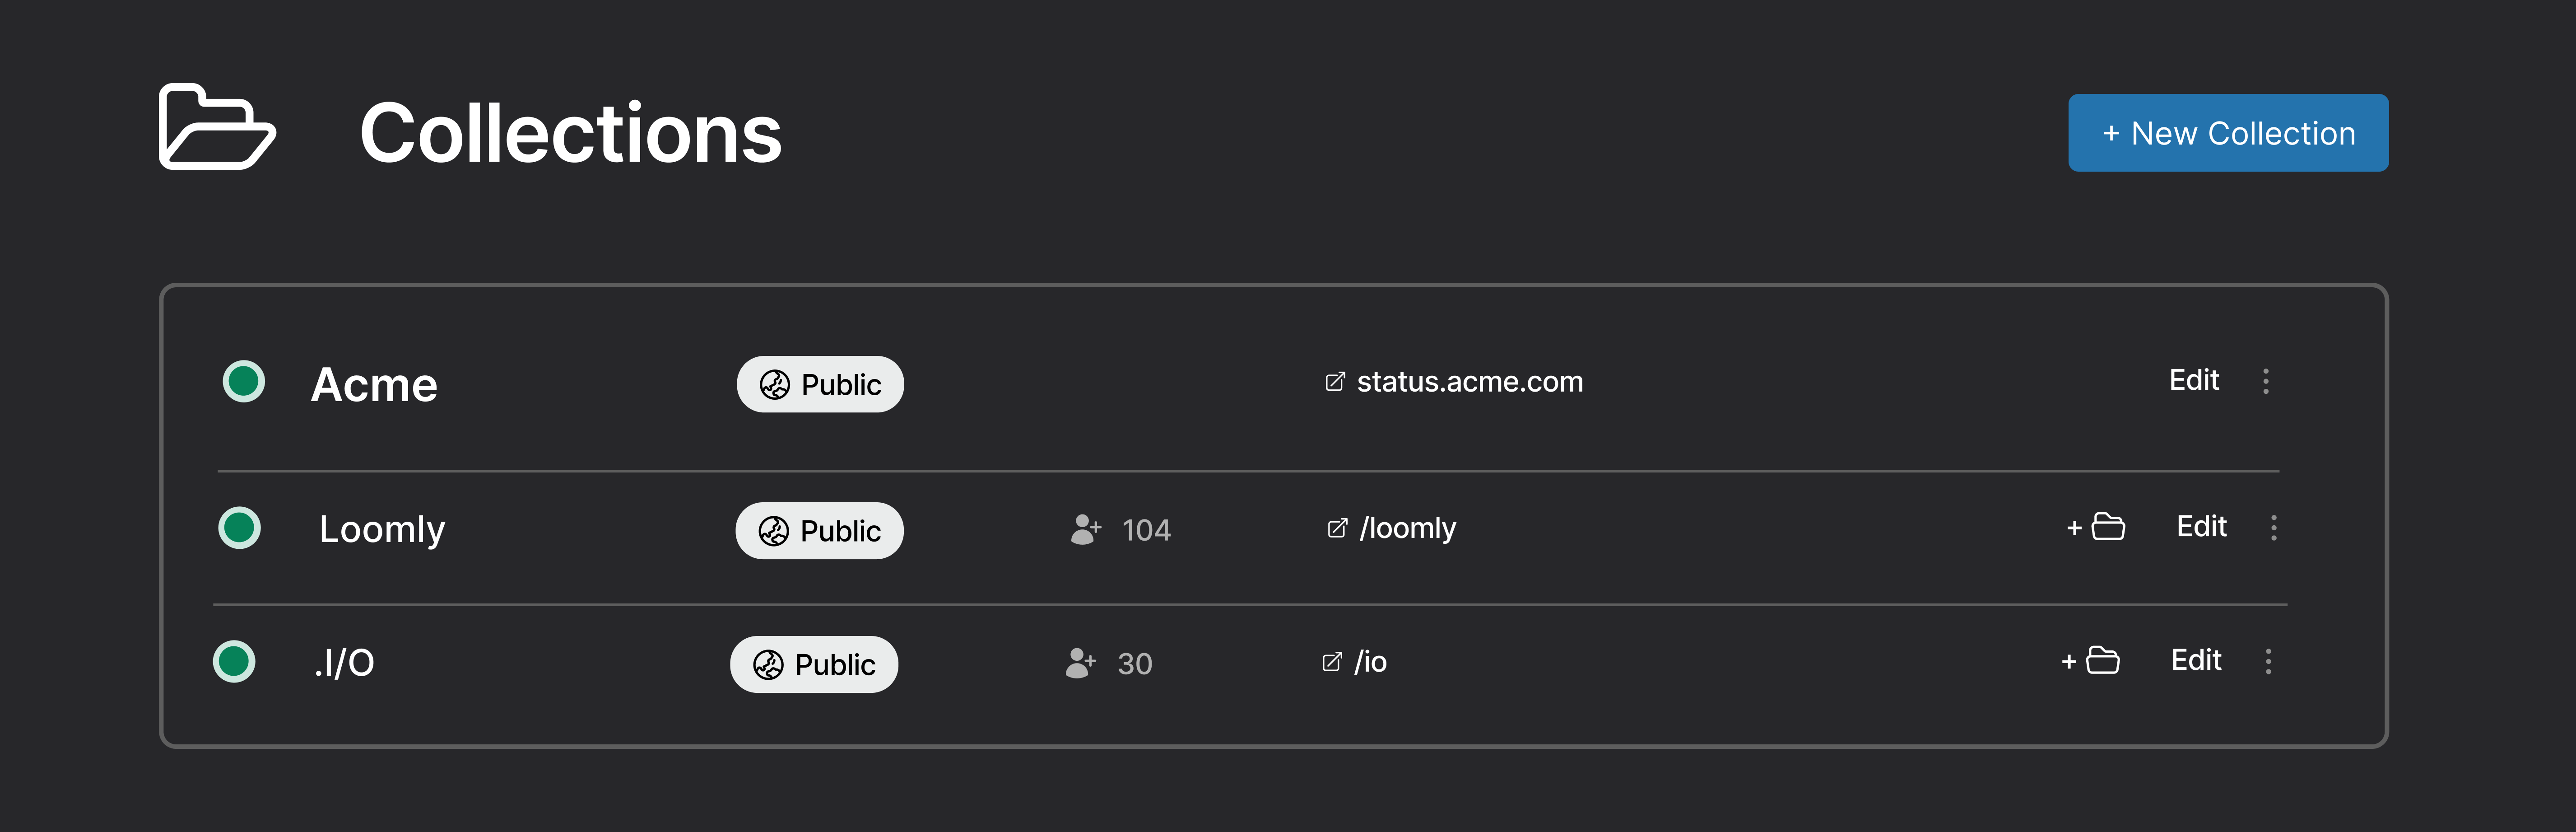Viewport: 2576px width, 832px height.
Task: Open the three-dot menu for Loomly
Action: coord(2274,528)
